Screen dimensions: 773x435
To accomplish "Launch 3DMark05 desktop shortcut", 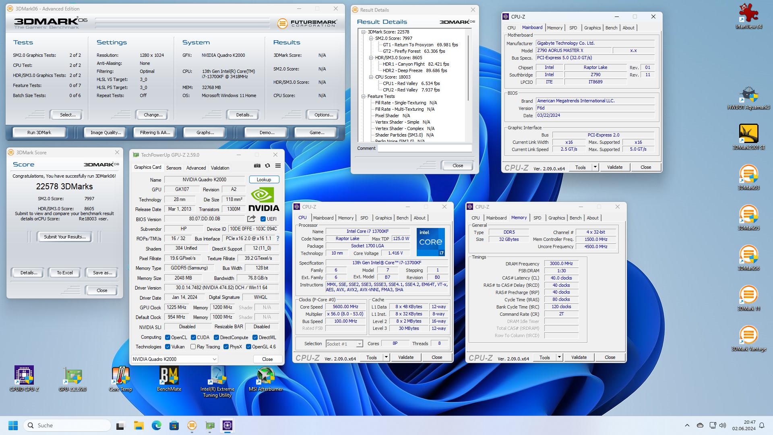I will pos(748,217).
